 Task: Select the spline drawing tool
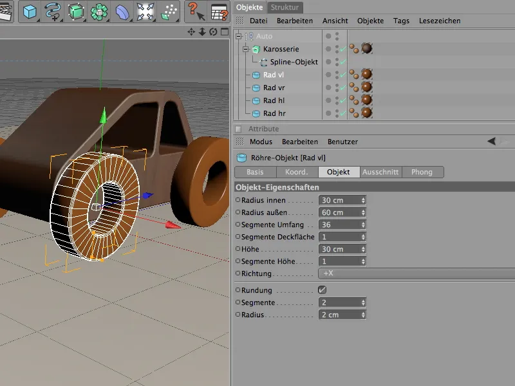coord(53,11)
